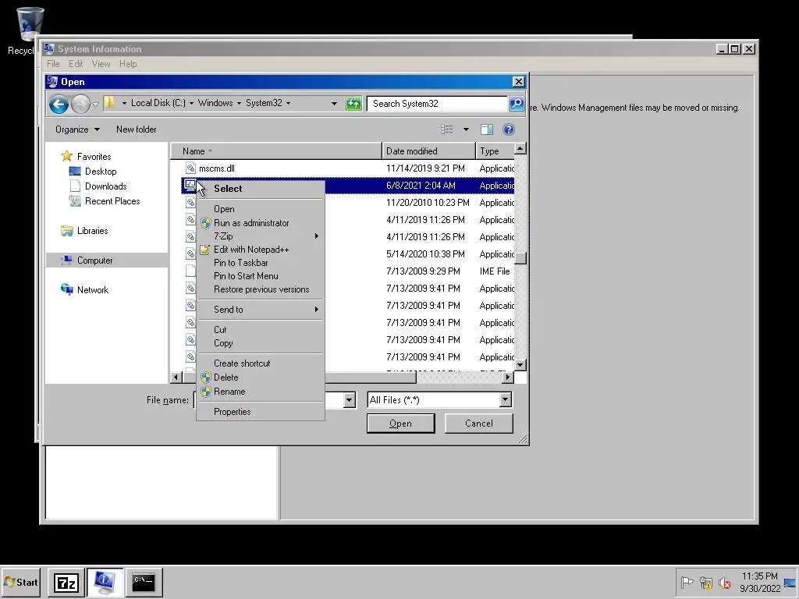This screenshot has width=799, height=599.
Task: Open the blue Help question mark icon
Action: (509, 129)
